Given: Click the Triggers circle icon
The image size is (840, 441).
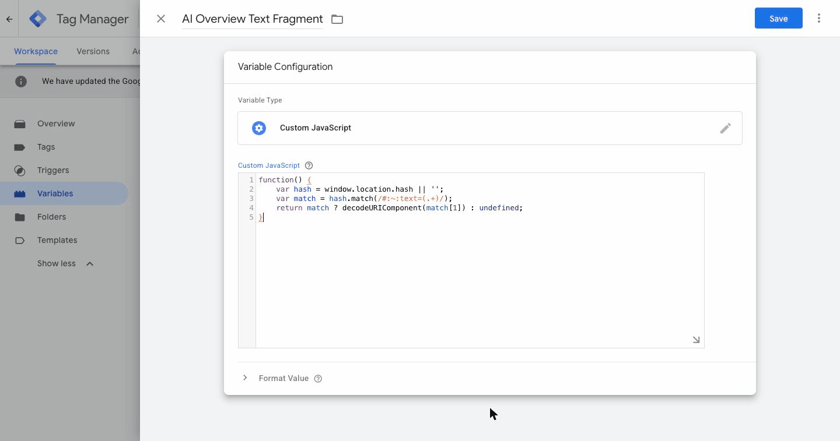Looking at the screenshot, I should click(x=20, y=170).
